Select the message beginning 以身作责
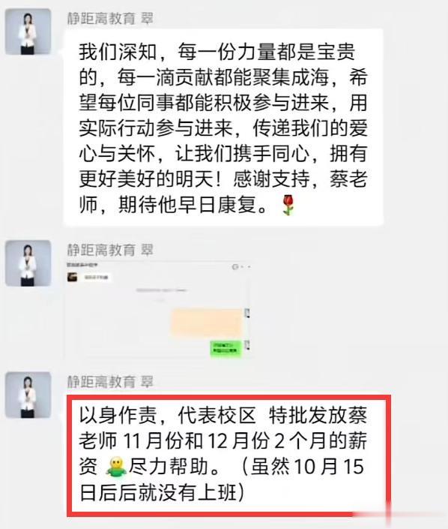 (x=228, y=455)
